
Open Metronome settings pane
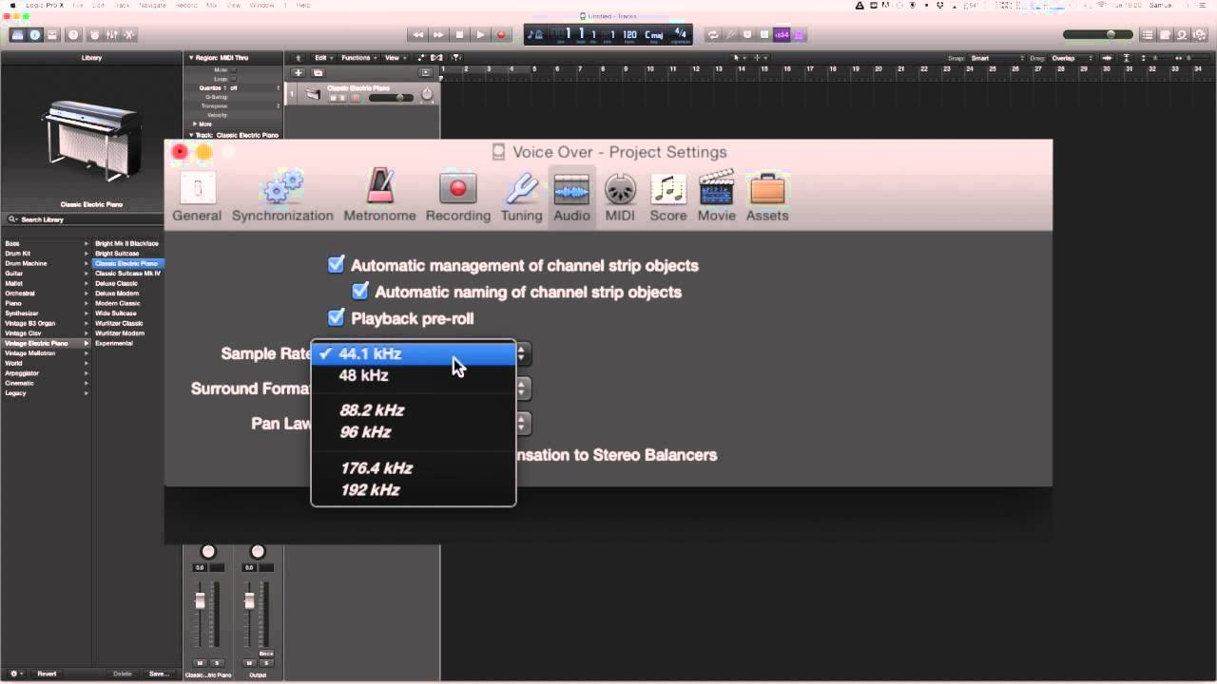pos(379,197)
